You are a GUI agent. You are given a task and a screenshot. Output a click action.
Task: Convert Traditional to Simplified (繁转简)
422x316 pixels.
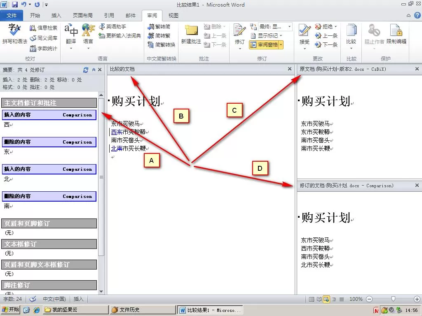[159, 27]
